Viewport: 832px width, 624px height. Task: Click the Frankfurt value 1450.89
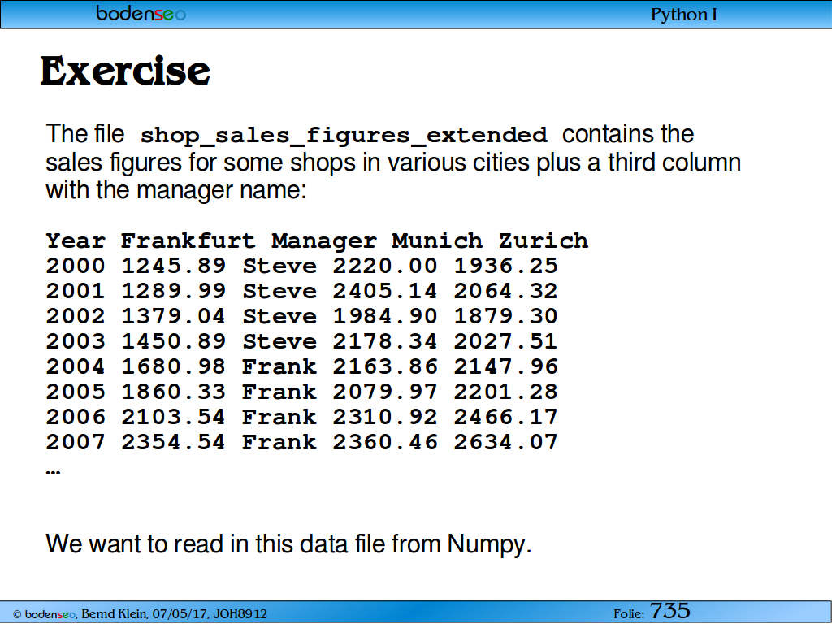click(174, 341)
